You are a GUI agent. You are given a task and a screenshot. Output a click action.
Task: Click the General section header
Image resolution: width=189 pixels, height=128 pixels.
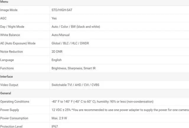[6, 93]
